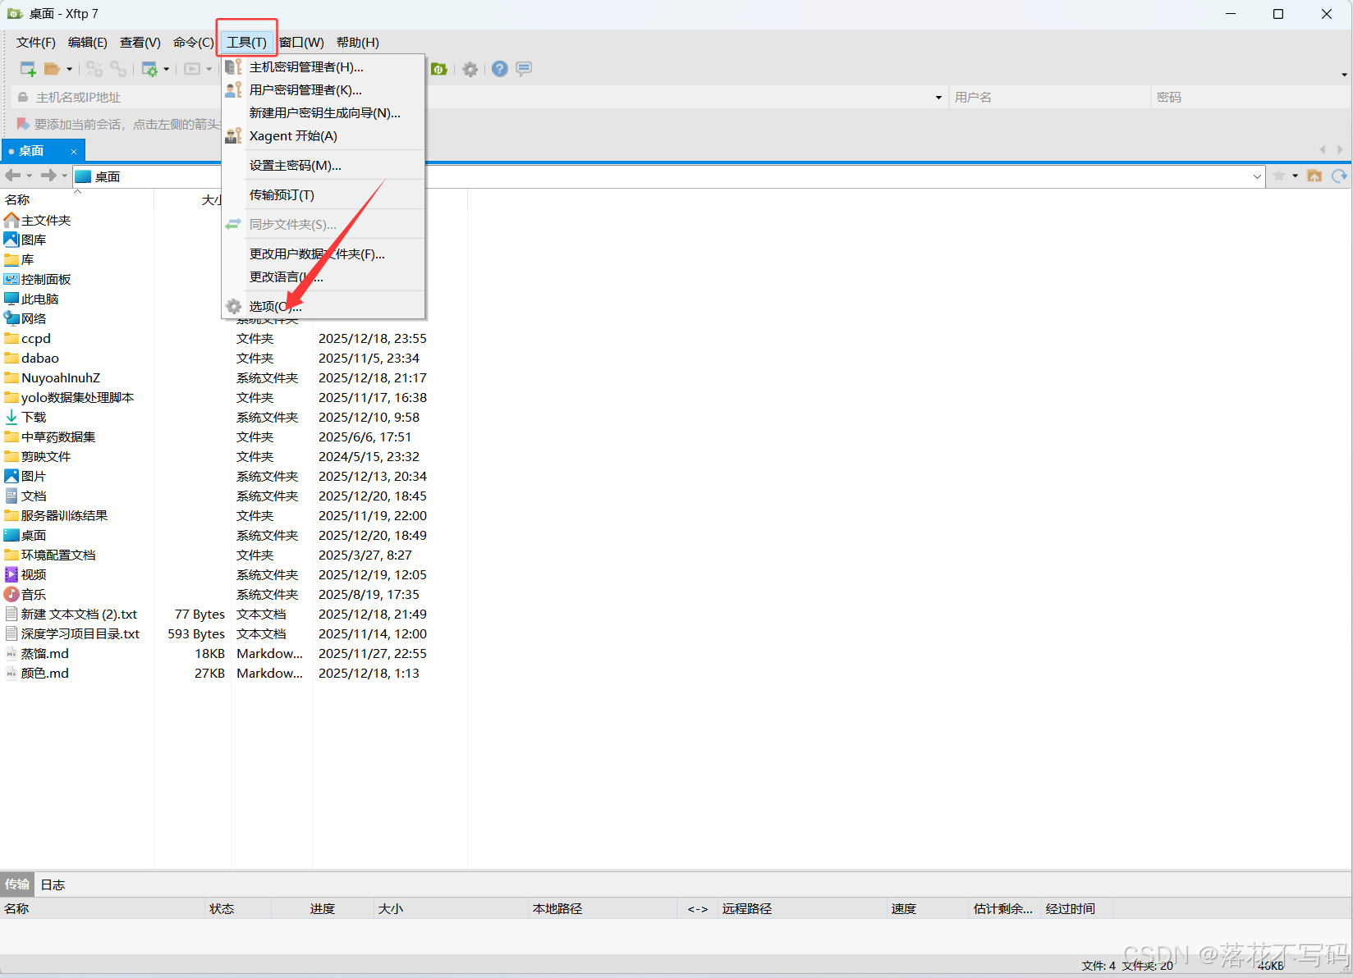This screenshot has width=1353, height=978.
Task: Expand the host address history dropdown
Action: point(938,98)
